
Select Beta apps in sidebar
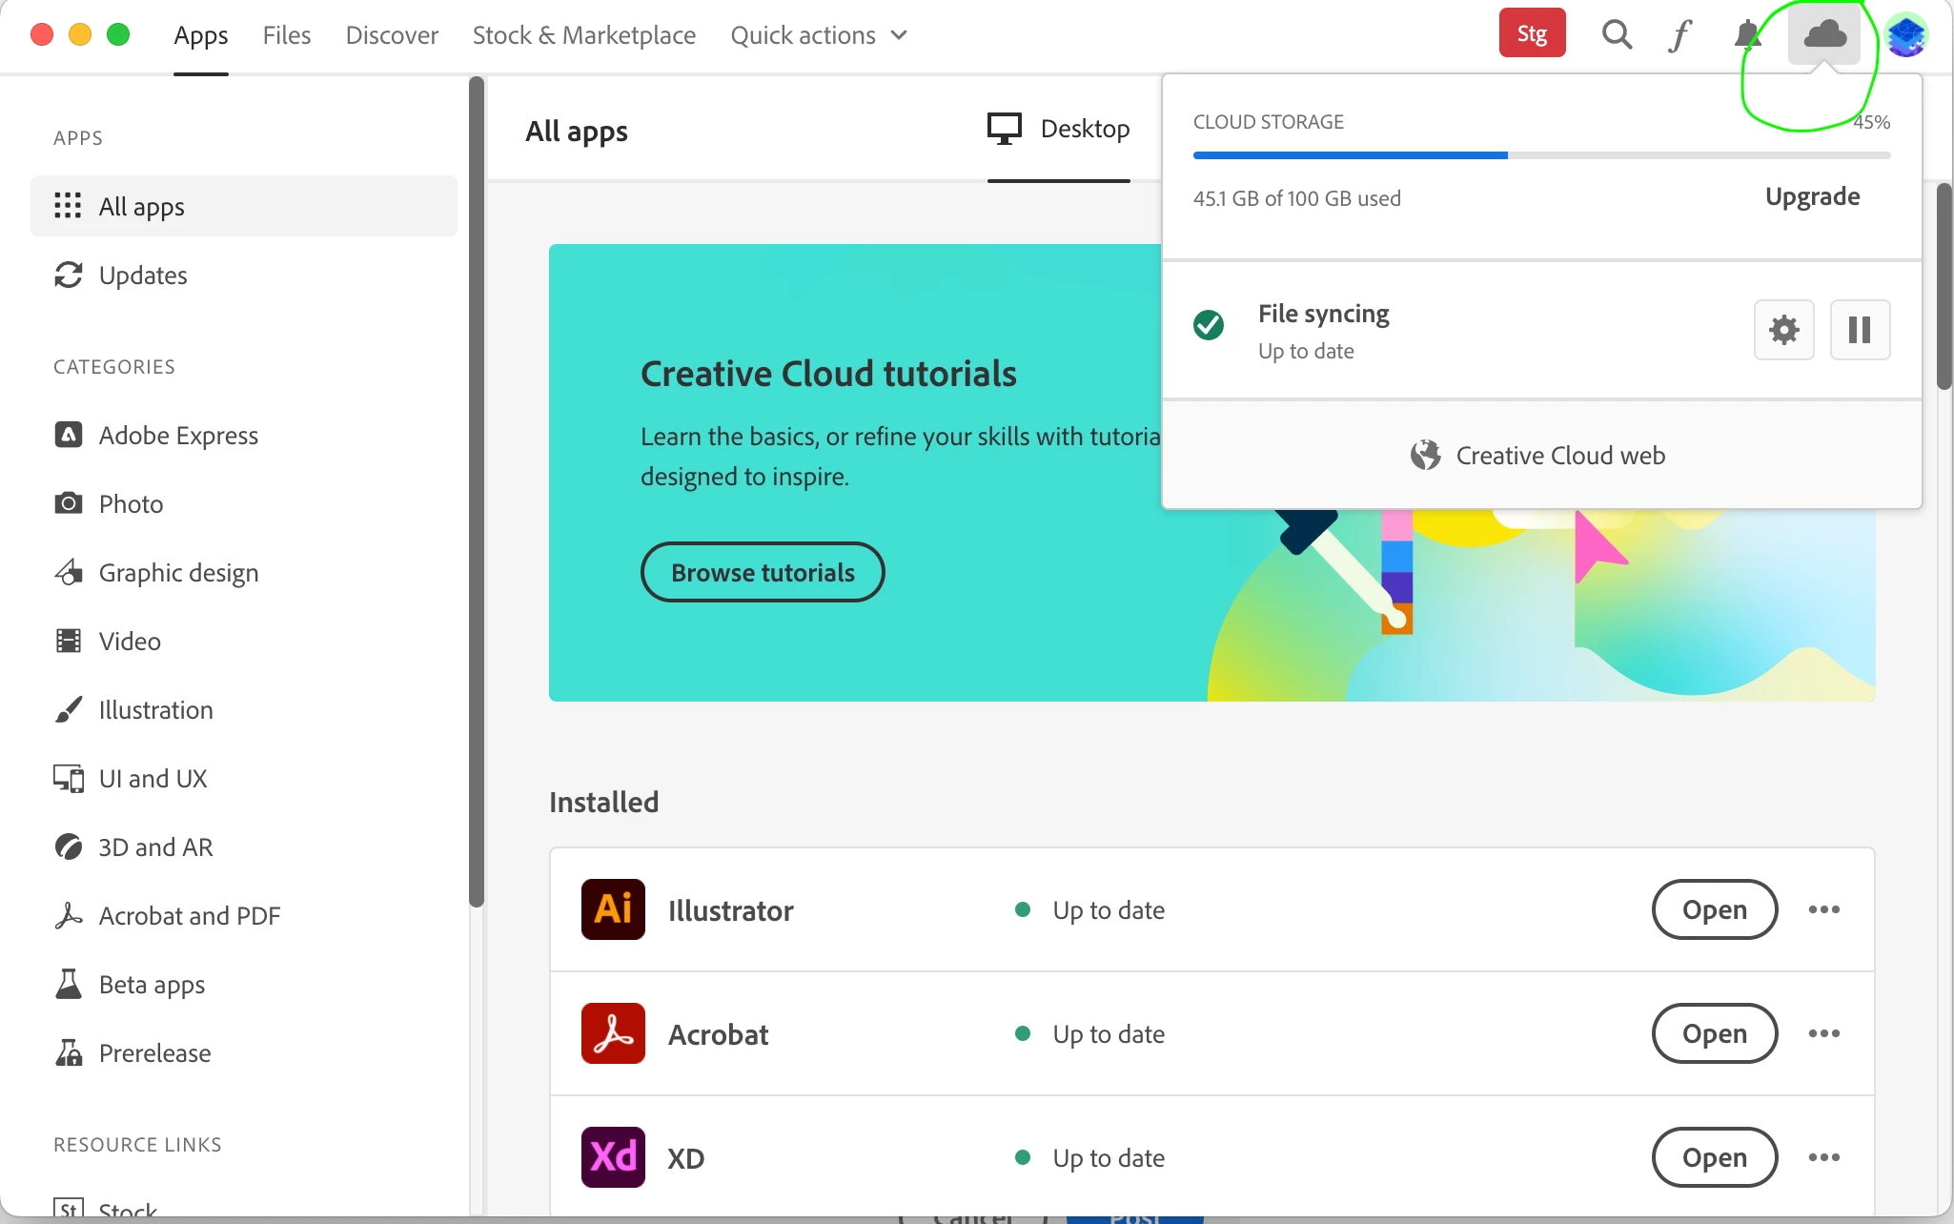(152, 984)
